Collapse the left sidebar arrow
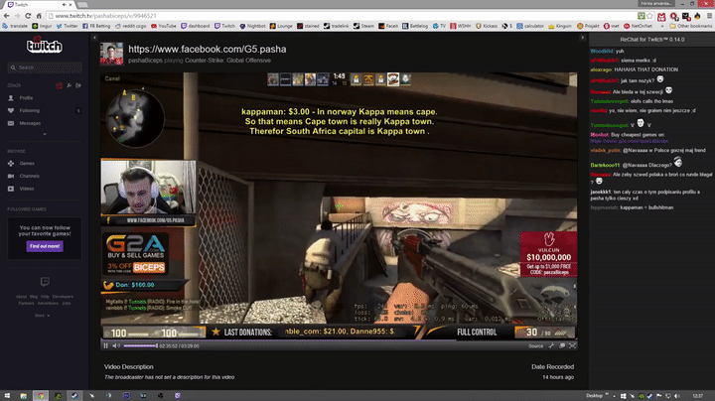Viewport: 715px width, 401px height. (x=94, y=38)
